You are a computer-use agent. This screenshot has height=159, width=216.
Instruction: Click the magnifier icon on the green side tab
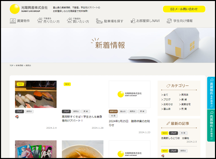tap(212, 113)
